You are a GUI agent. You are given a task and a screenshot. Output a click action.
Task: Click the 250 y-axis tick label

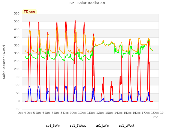(x=17, y=61)
